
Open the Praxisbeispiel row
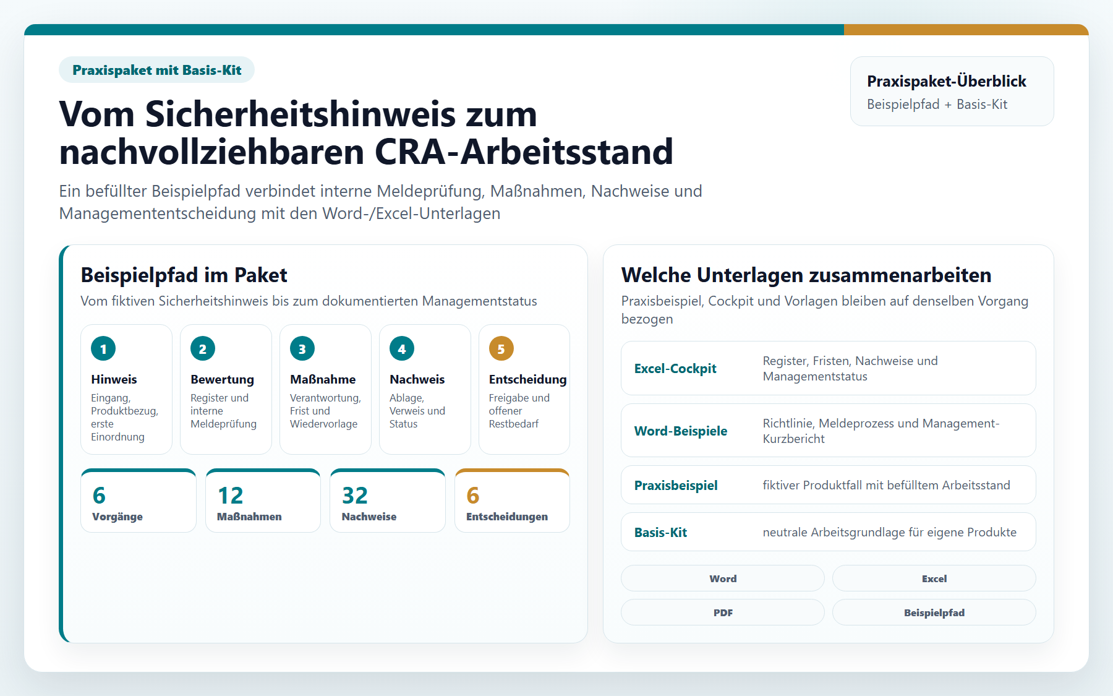[829, 485]
